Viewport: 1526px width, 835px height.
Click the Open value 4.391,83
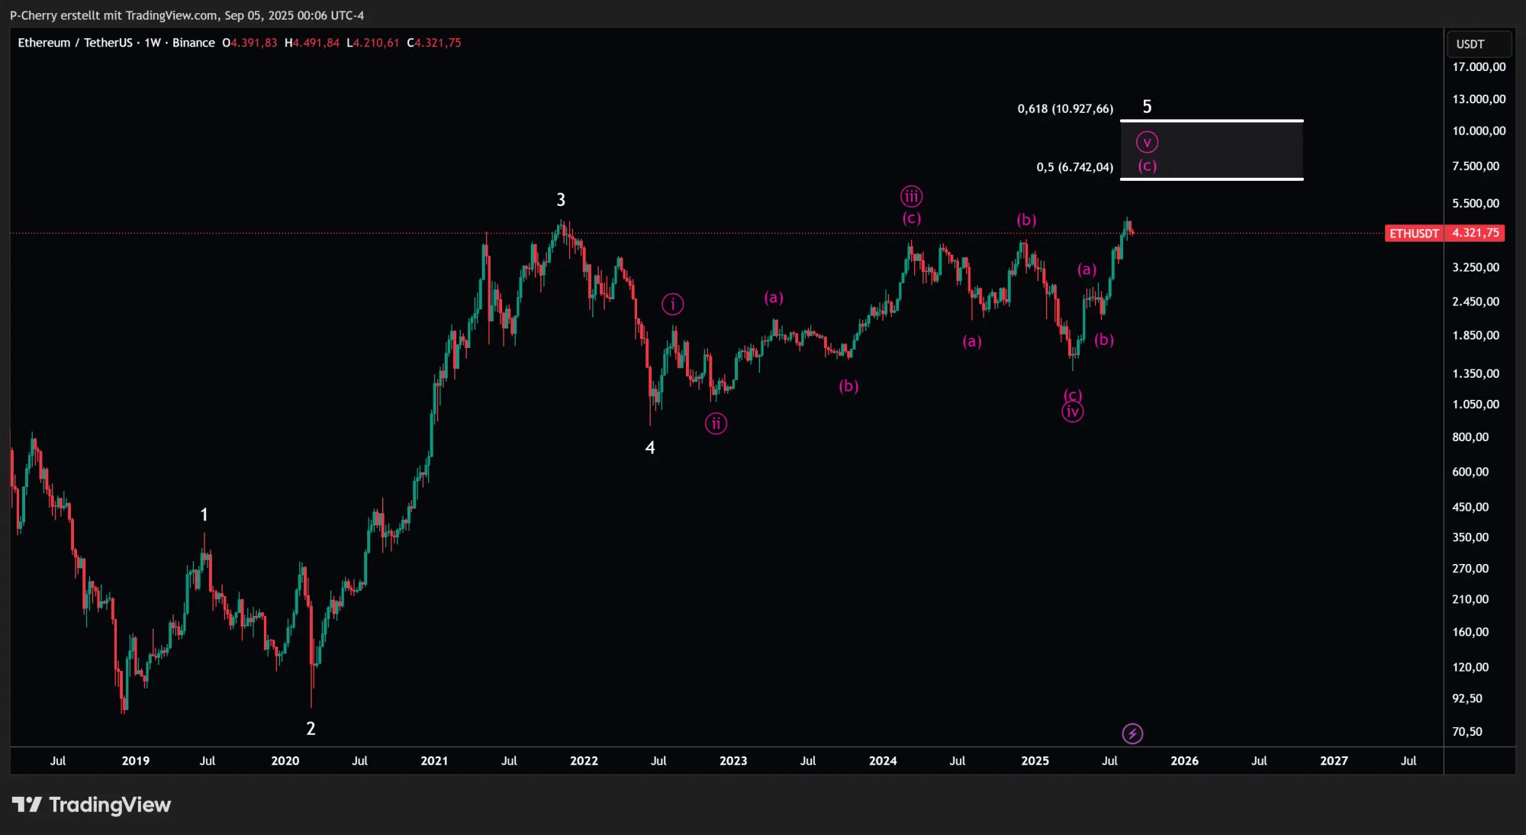pyautogui.click(x=254, y=43)
